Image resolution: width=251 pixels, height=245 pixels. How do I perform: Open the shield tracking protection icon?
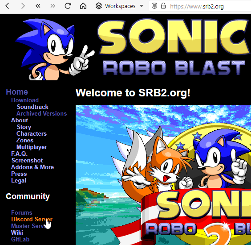point(154,6)
